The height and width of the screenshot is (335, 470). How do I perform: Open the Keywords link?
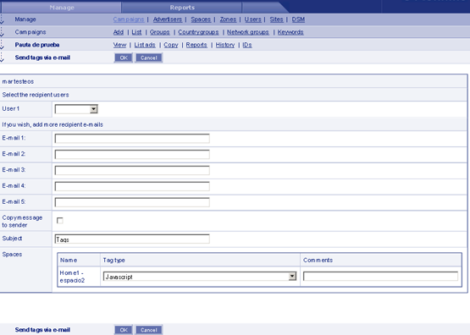tap(290, 32)
